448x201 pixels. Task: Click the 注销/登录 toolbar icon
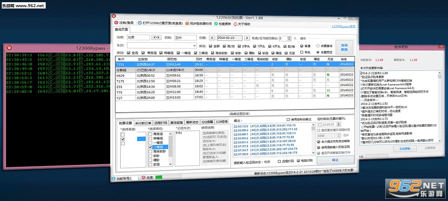(116, 23)
